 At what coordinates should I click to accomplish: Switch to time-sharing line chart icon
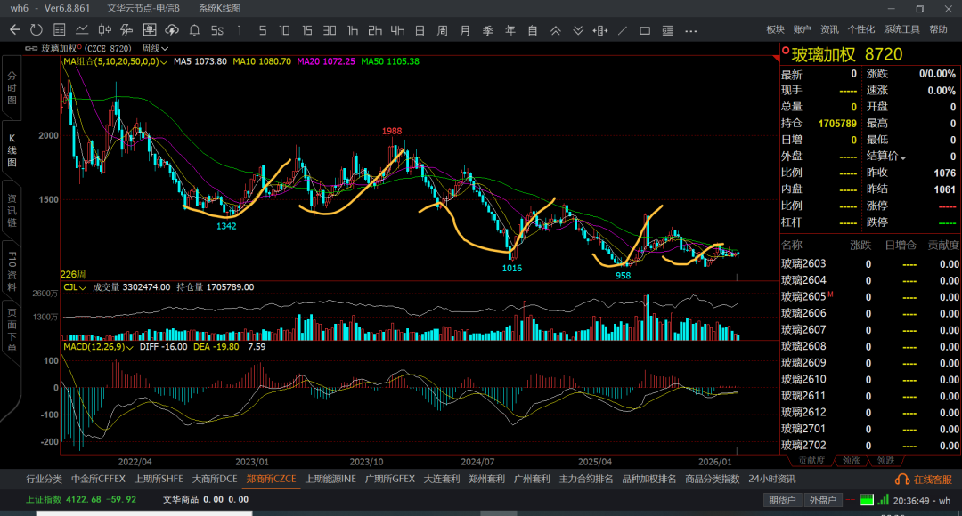82,30
